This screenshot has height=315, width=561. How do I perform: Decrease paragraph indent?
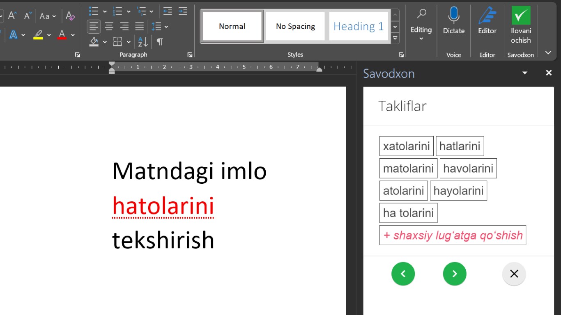(x=167, y=11)
